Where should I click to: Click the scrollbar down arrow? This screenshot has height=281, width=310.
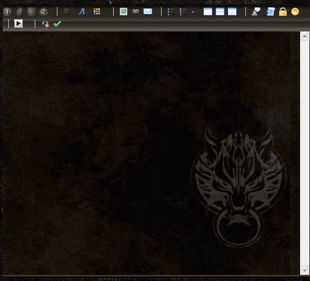pos(304,271)
